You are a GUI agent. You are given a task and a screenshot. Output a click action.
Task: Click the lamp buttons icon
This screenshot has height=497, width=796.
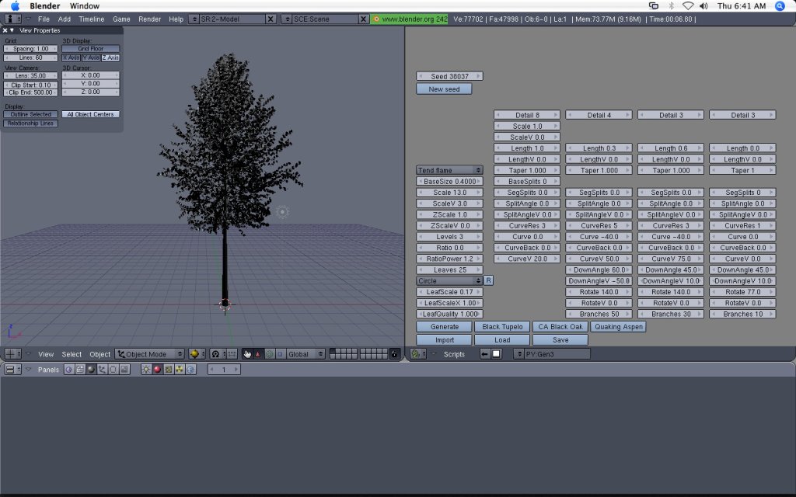(x=146, y=370)
